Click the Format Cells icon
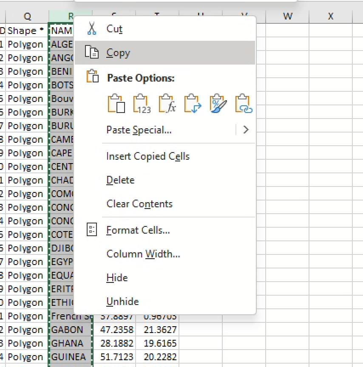Viewport: 363px width, 367px height. click(92, 230)
